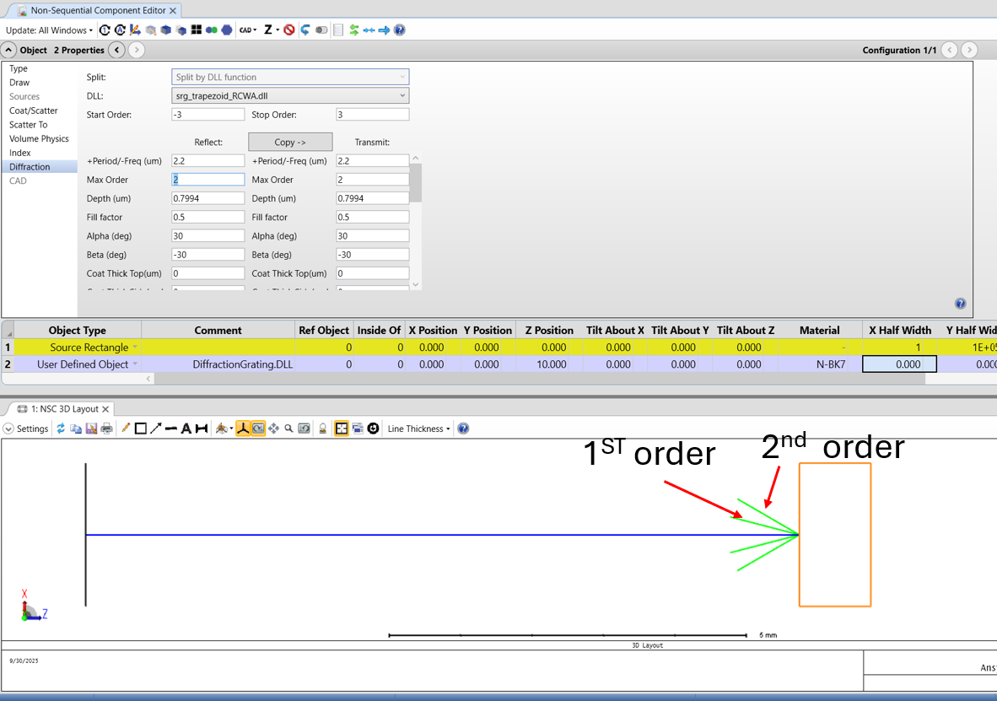Image resolution: width=997 pixels, height=701 pixels.
Task: Toggle the switch icon in editor toolbar
Action: (321, 30)
